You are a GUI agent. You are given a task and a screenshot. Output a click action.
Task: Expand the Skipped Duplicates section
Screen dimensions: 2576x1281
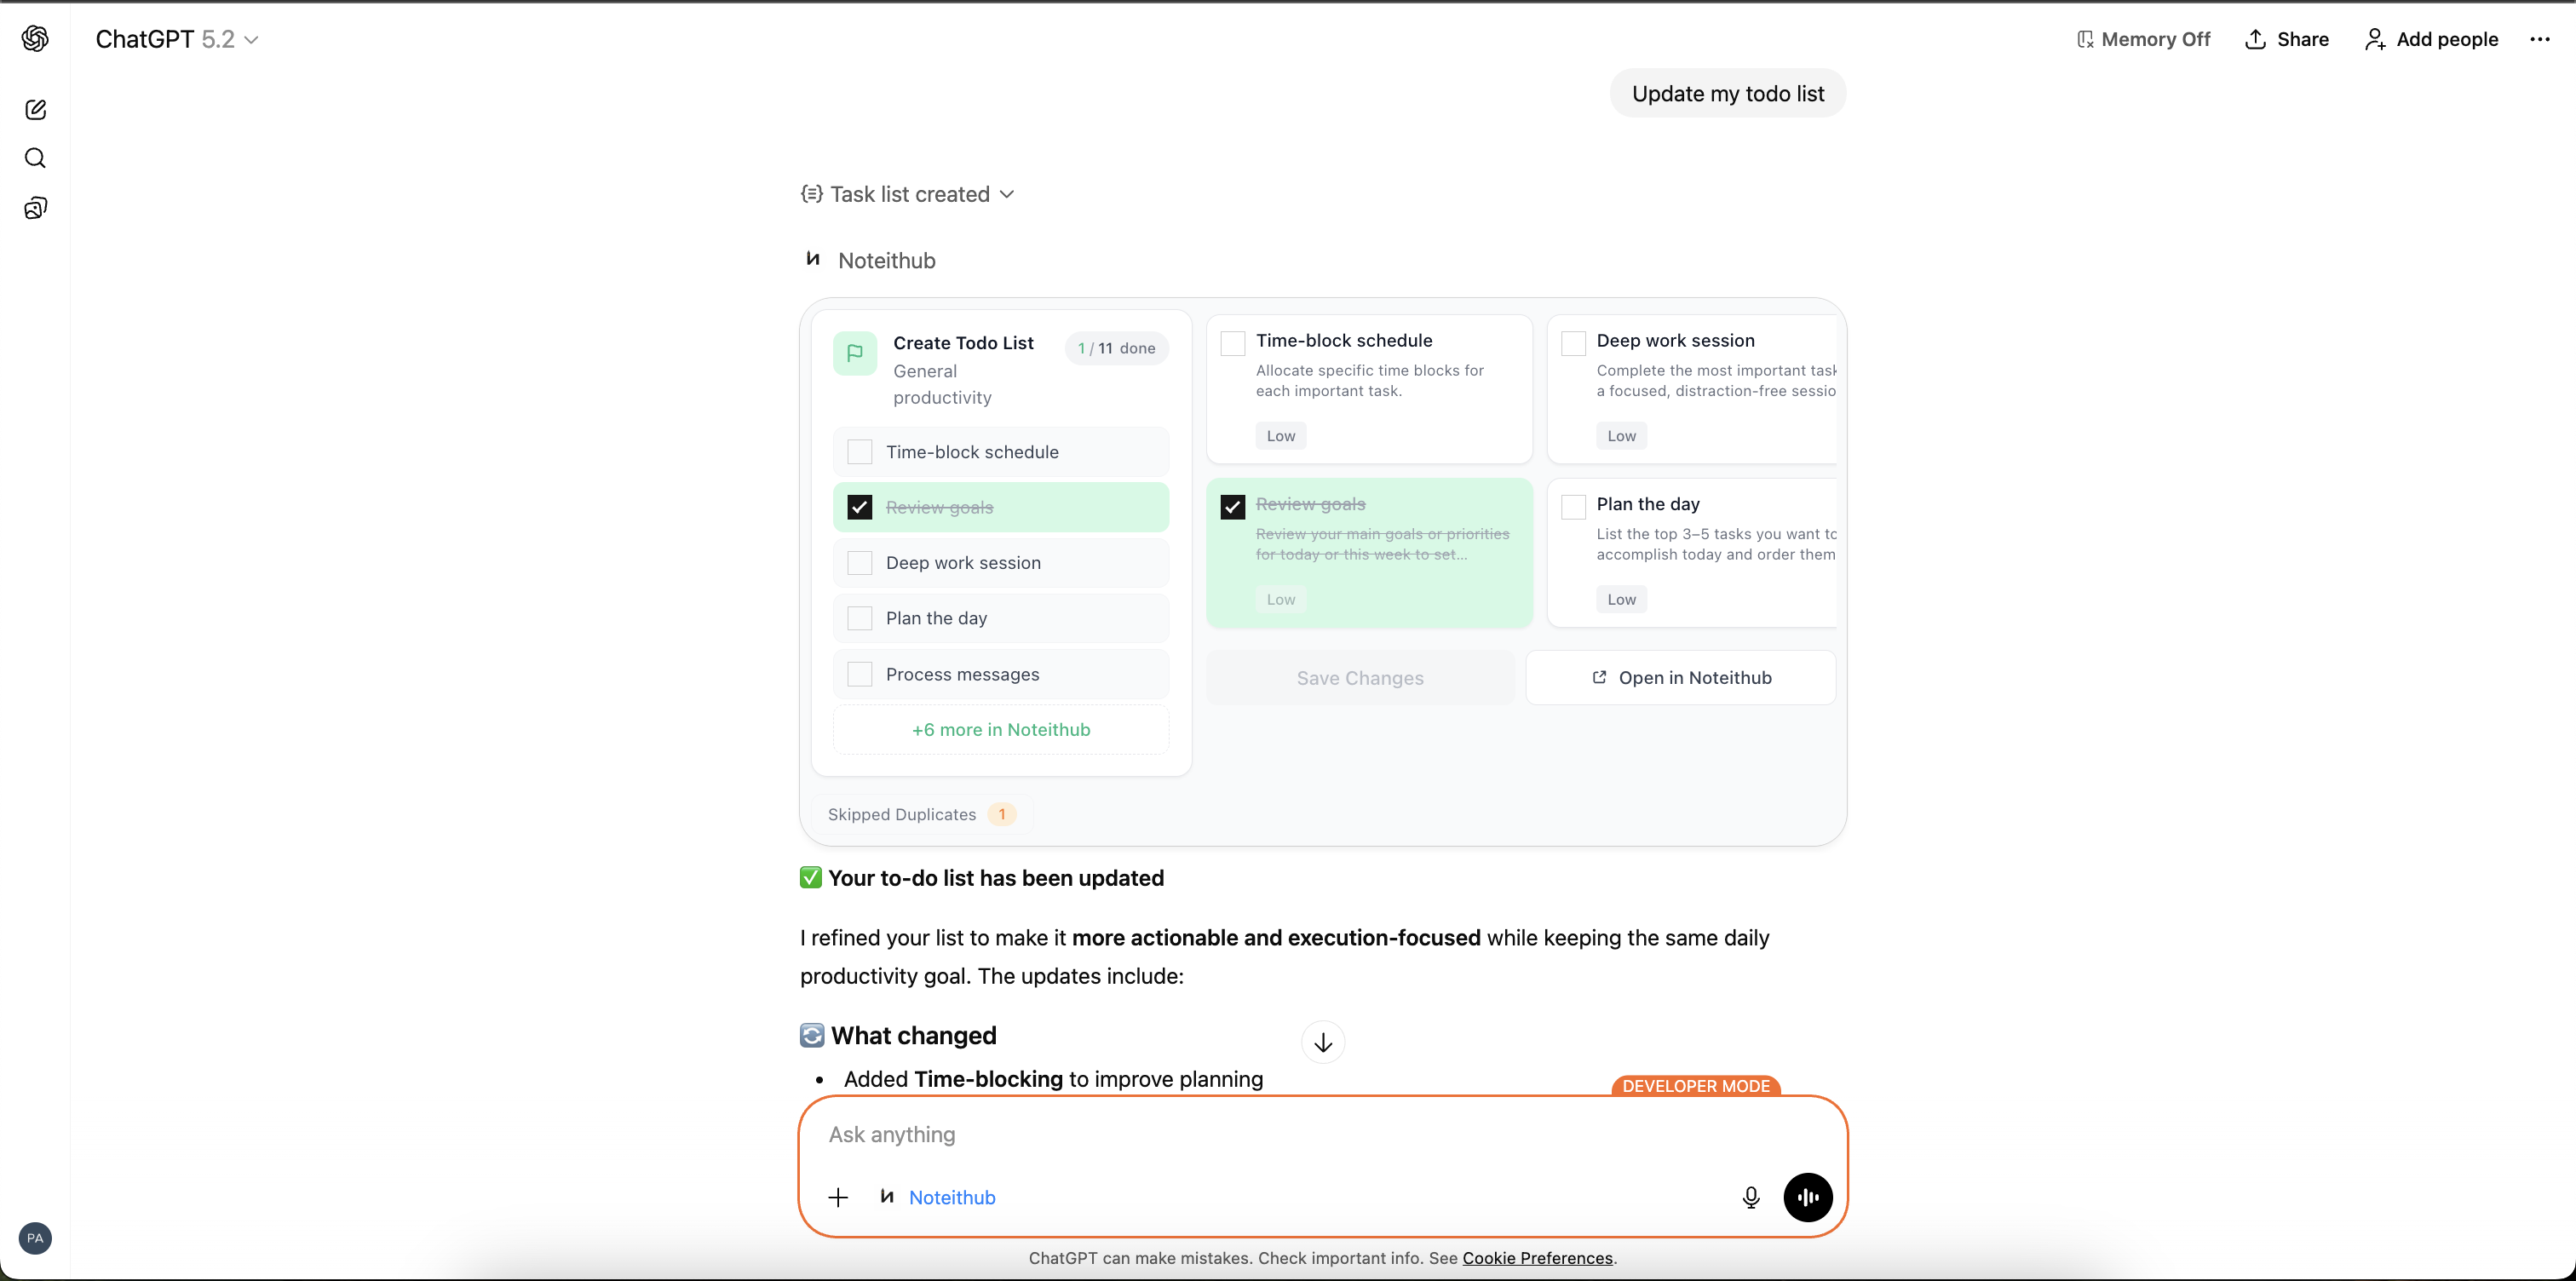[x=921, y=814]
